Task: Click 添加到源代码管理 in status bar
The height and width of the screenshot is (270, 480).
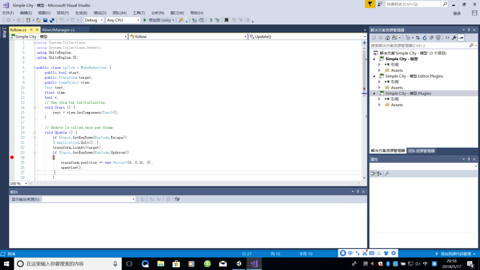Action: point(456,254)
